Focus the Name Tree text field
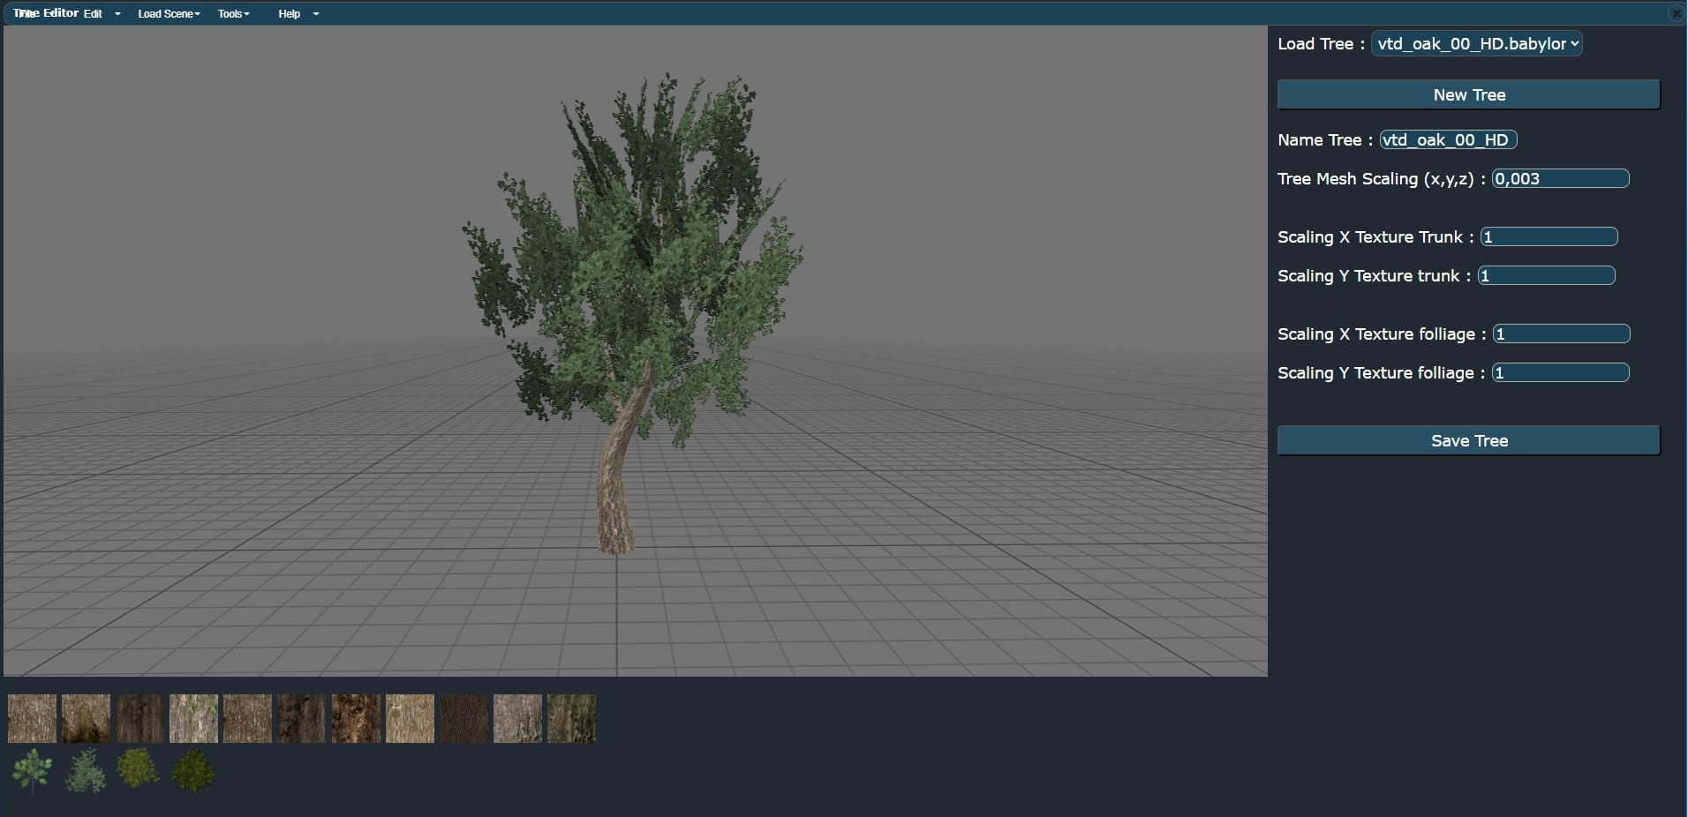The image size is (1688, 817). coord(1448,140)
